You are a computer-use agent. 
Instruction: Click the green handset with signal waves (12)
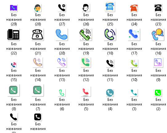[86, 62]
